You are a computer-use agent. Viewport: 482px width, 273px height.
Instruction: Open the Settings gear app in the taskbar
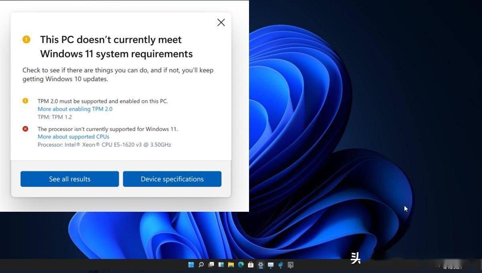tap(261, 265)
